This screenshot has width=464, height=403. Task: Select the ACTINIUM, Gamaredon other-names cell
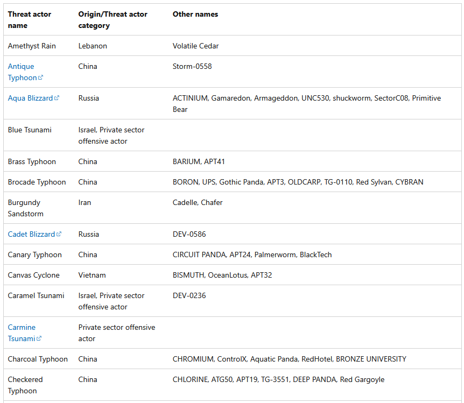(307, 103)
